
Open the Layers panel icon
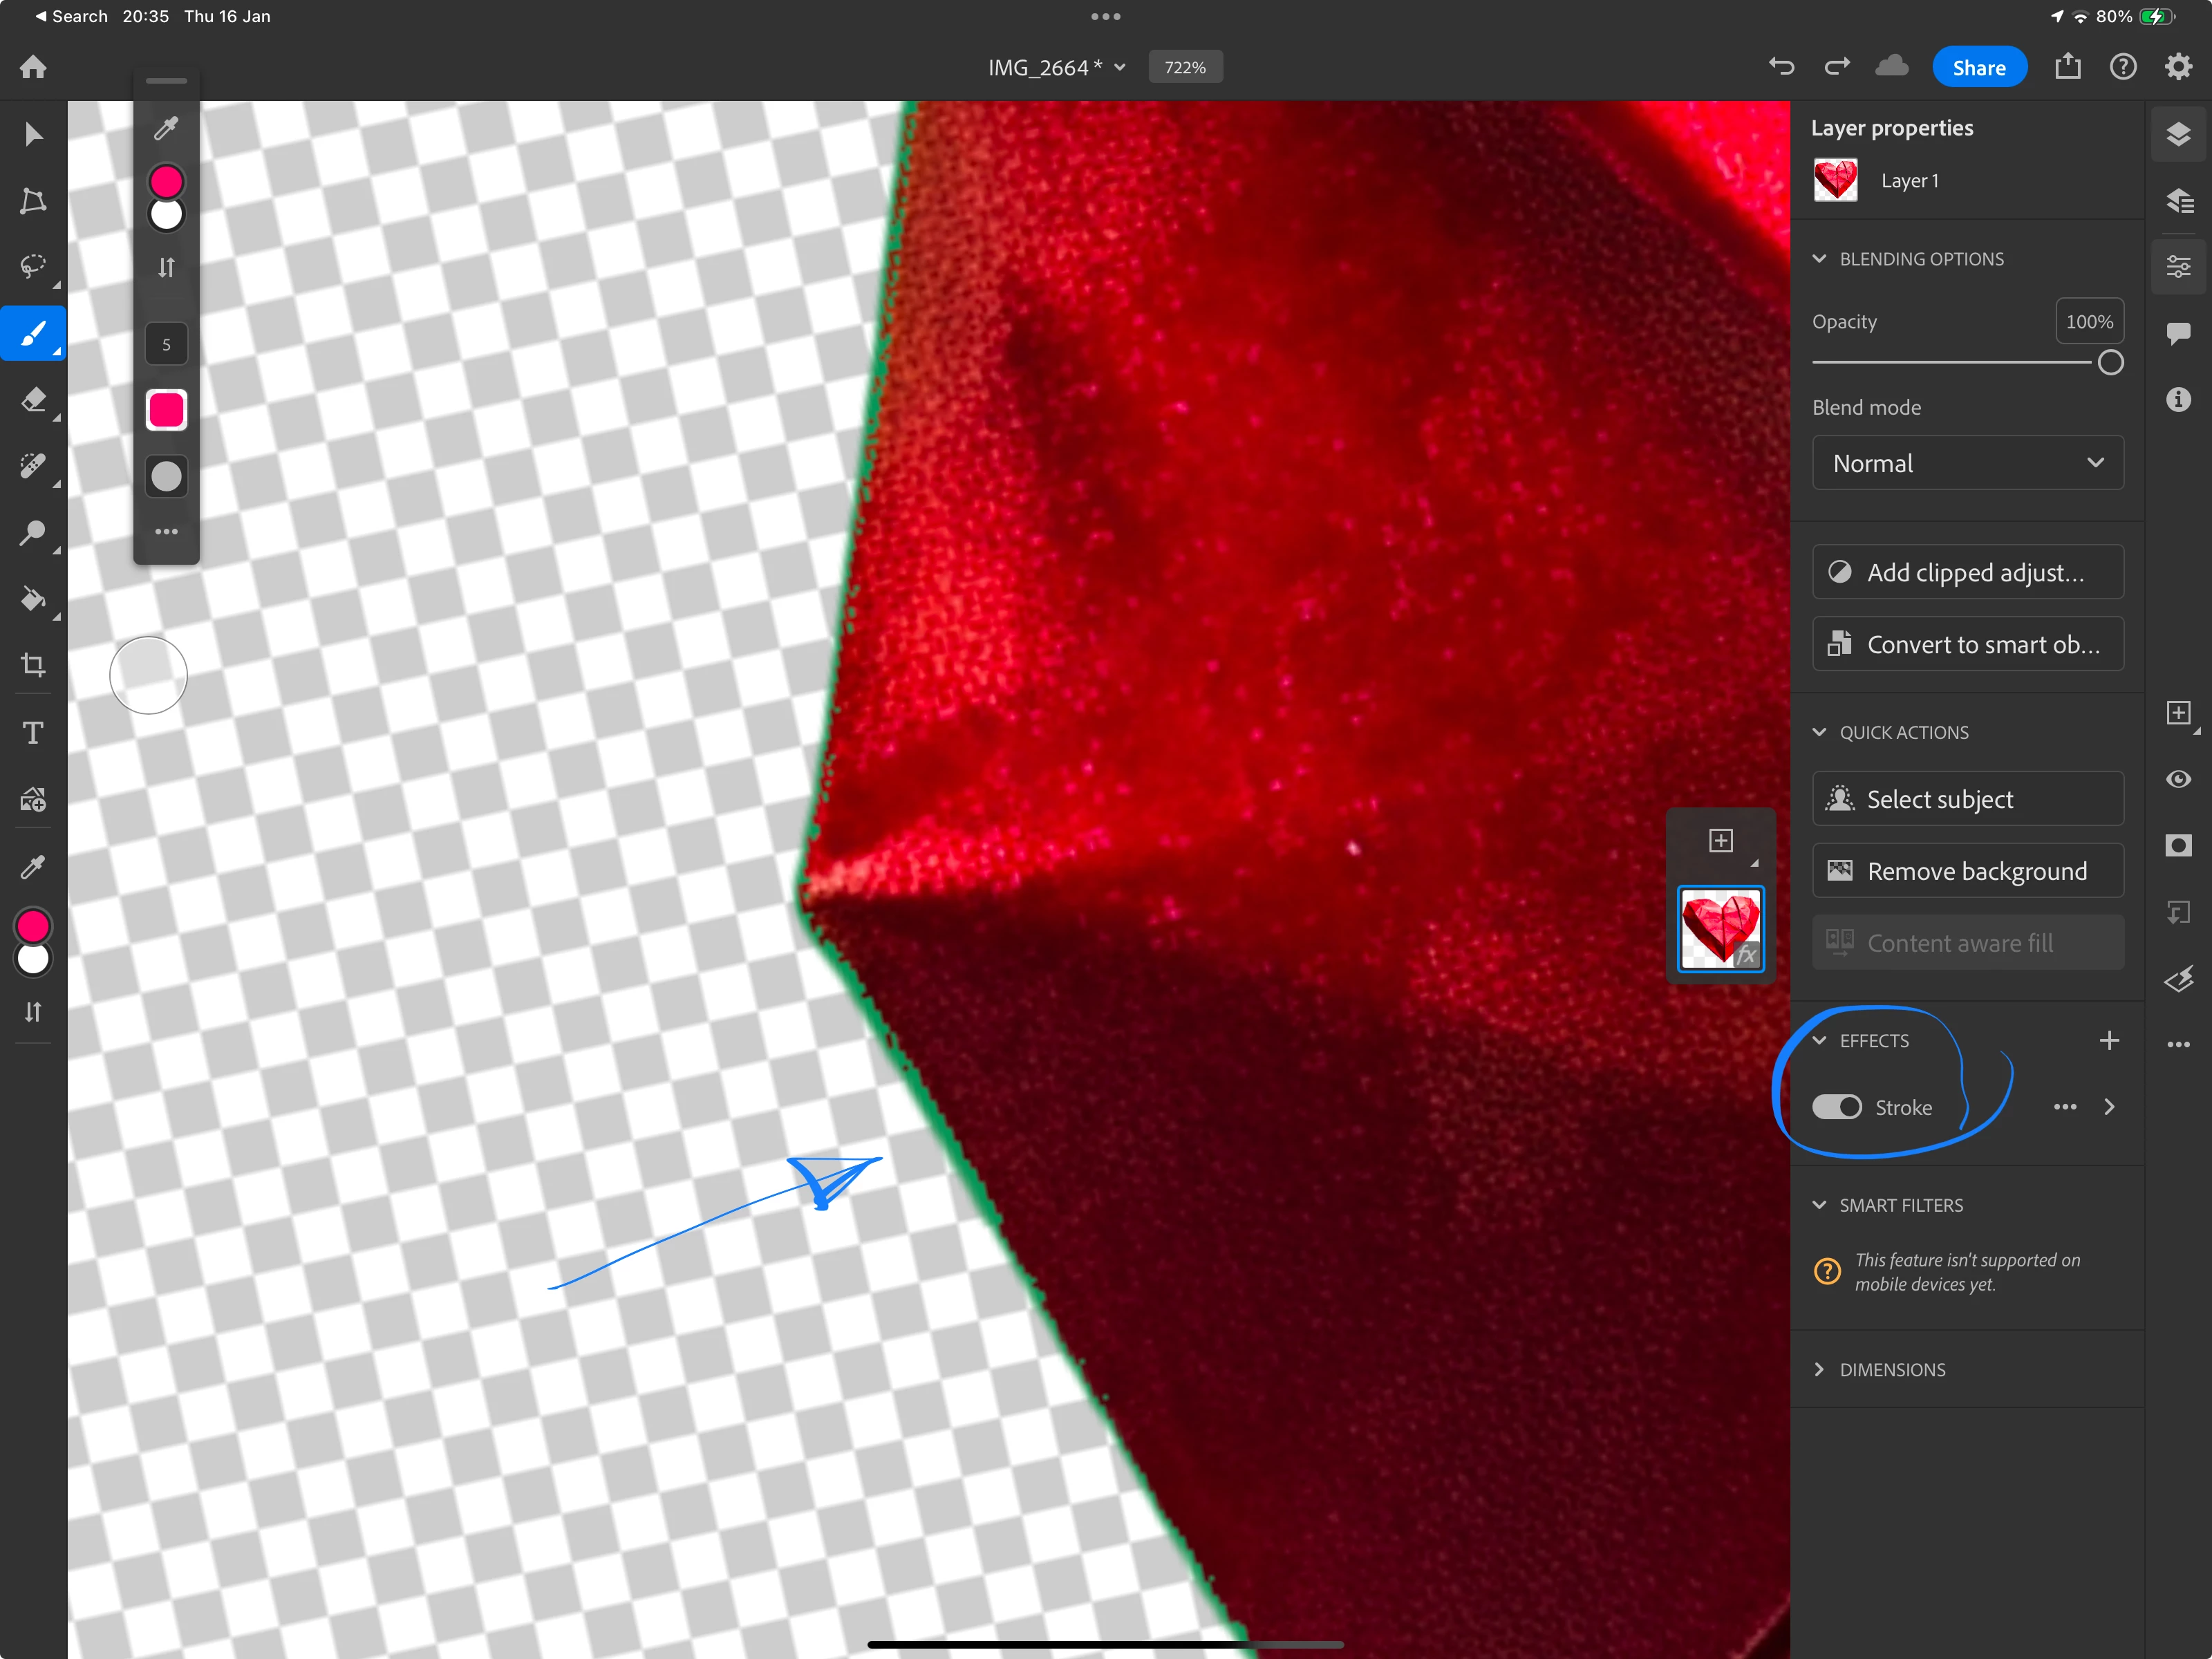pos(2178,134)
